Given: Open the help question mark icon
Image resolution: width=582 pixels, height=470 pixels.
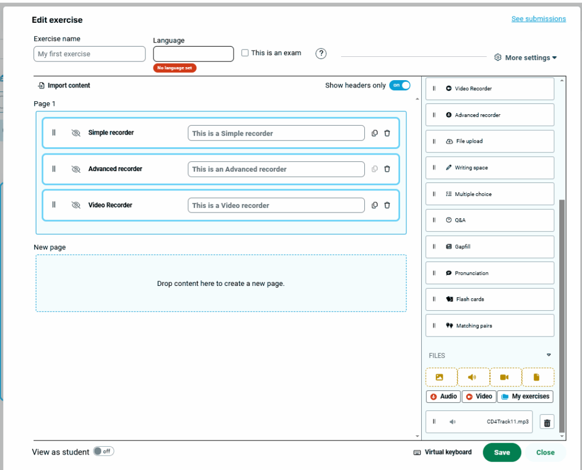Looking at the screenshot, I should [321, 53].
